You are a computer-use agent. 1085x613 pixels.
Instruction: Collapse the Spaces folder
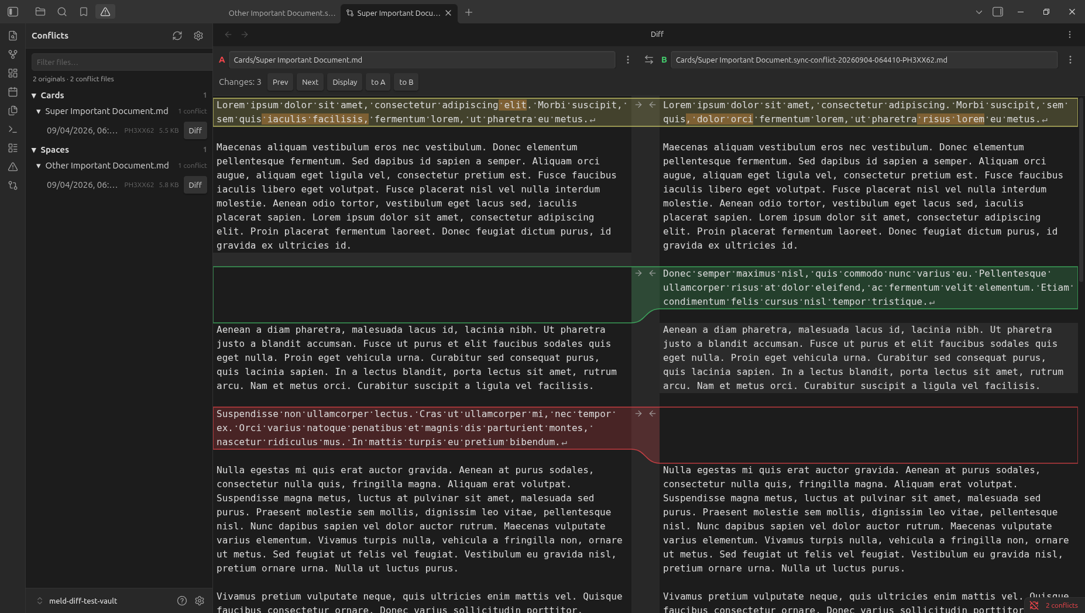coord(34,150)
